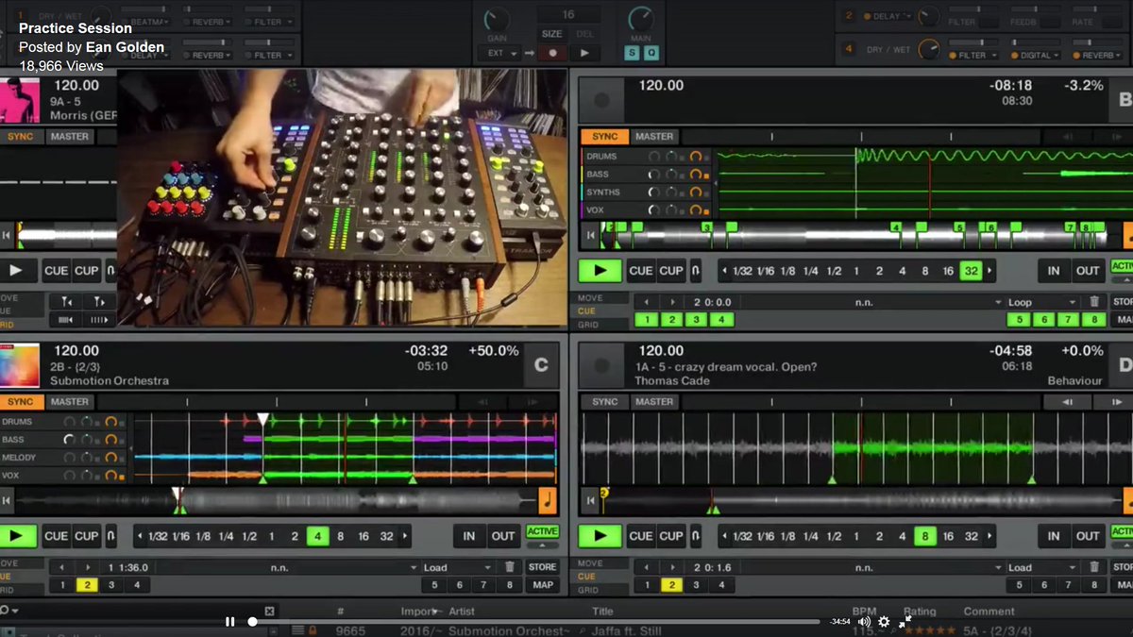
Task: Click the CUE button on deck B
Action: [x=641, y=271]
